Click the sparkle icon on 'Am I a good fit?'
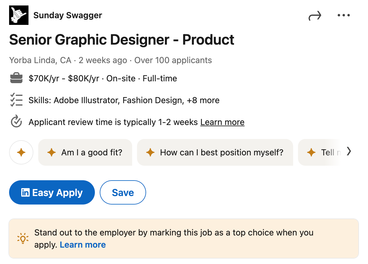The width and height of the screenshot is (368, 264). click(52, 152)
